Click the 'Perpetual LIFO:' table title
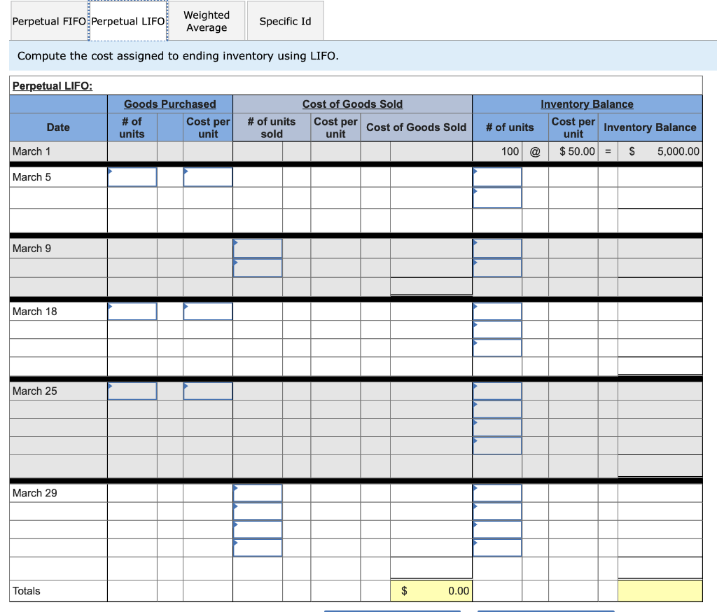The width and height of the screenshot is (717, 612). (x=53, y=86)
